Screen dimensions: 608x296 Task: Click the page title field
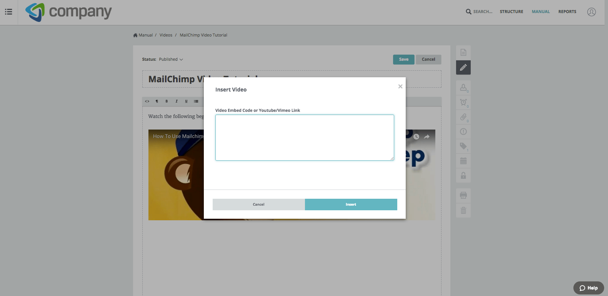pyautogui.click(x=292, y=79)
